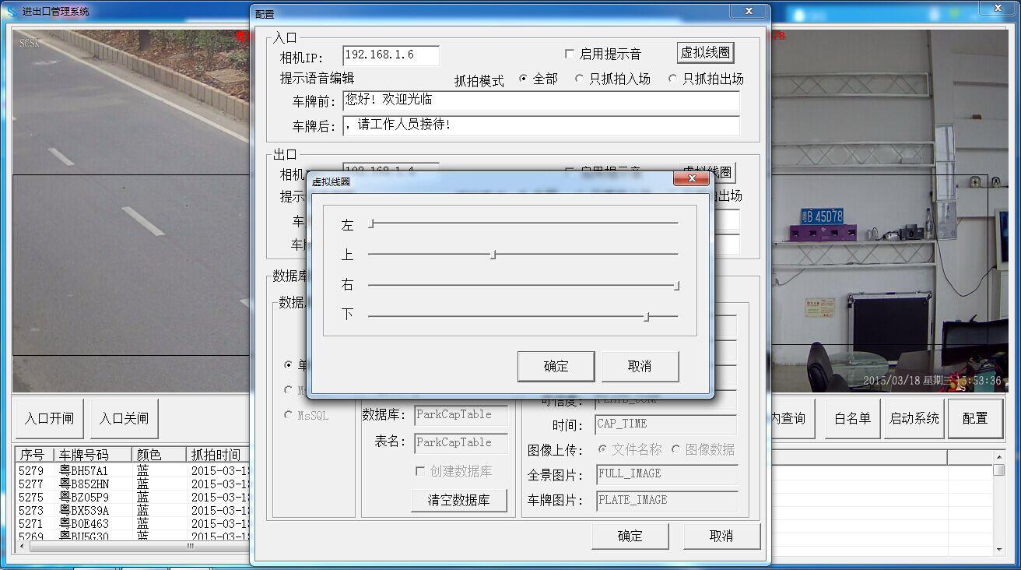Click the 时间 field CAP_TIME
1021x570 pixels.
click(x=666, y=424)
